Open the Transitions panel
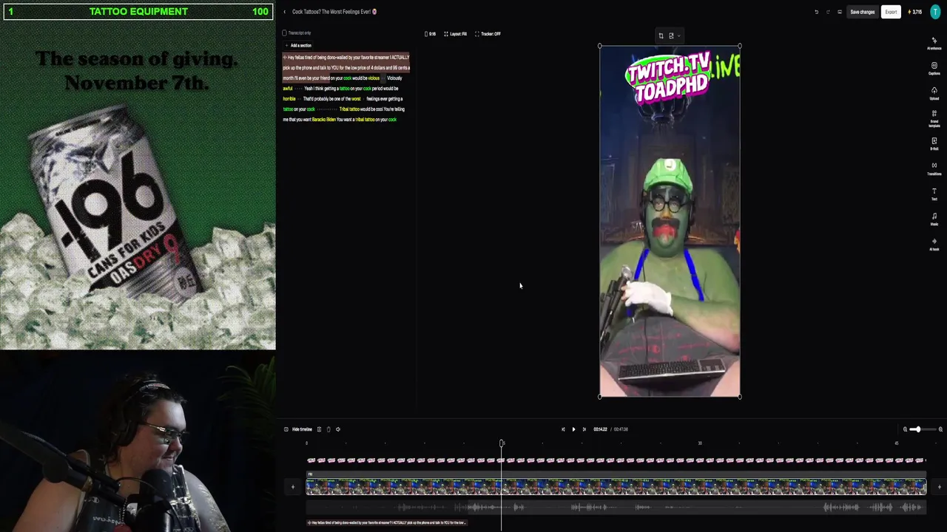Image resolution: width=947 pixels, height=532 pixels. pyautogui.click(x=934, y=168)
